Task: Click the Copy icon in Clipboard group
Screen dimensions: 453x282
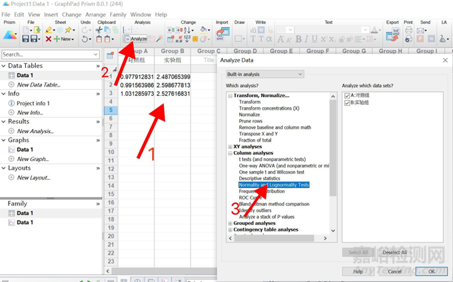Action: point(107,30)
